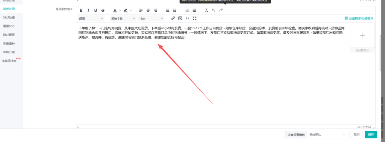
Task: Undo the last edit
Action: [x=214, y=10]
